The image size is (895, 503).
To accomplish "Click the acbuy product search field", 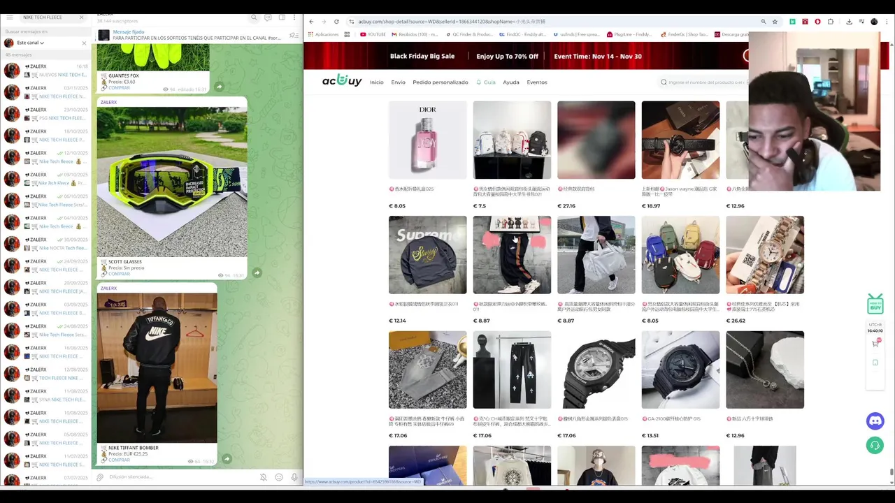I will point(703,82).
